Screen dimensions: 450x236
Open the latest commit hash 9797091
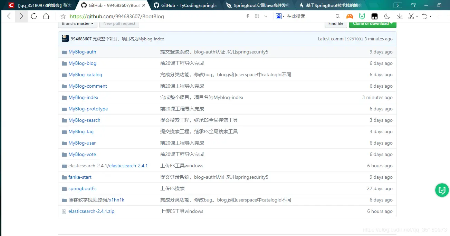coord(355,39)
